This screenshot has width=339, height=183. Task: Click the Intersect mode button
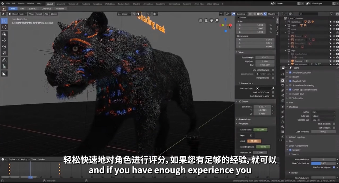tap(60, 9)
